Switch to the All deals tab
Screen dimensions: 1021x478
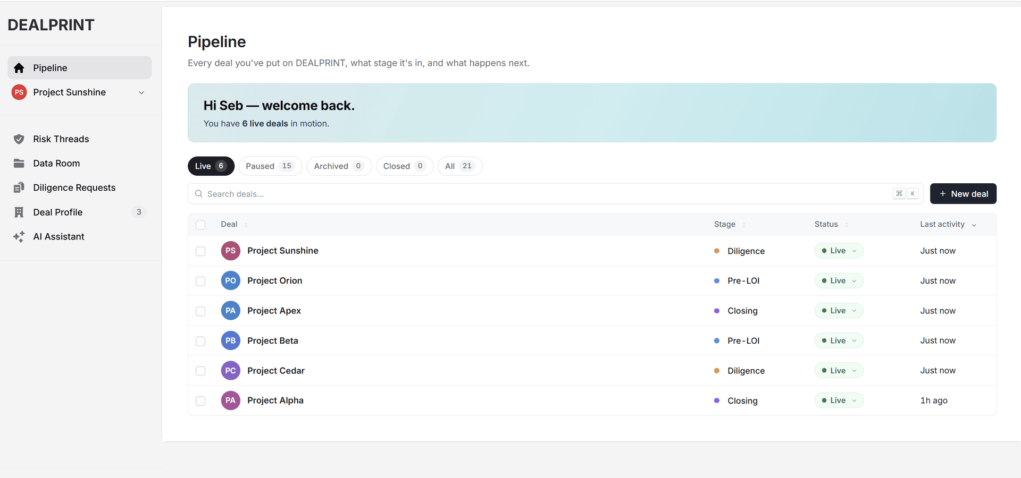(460, 166)
